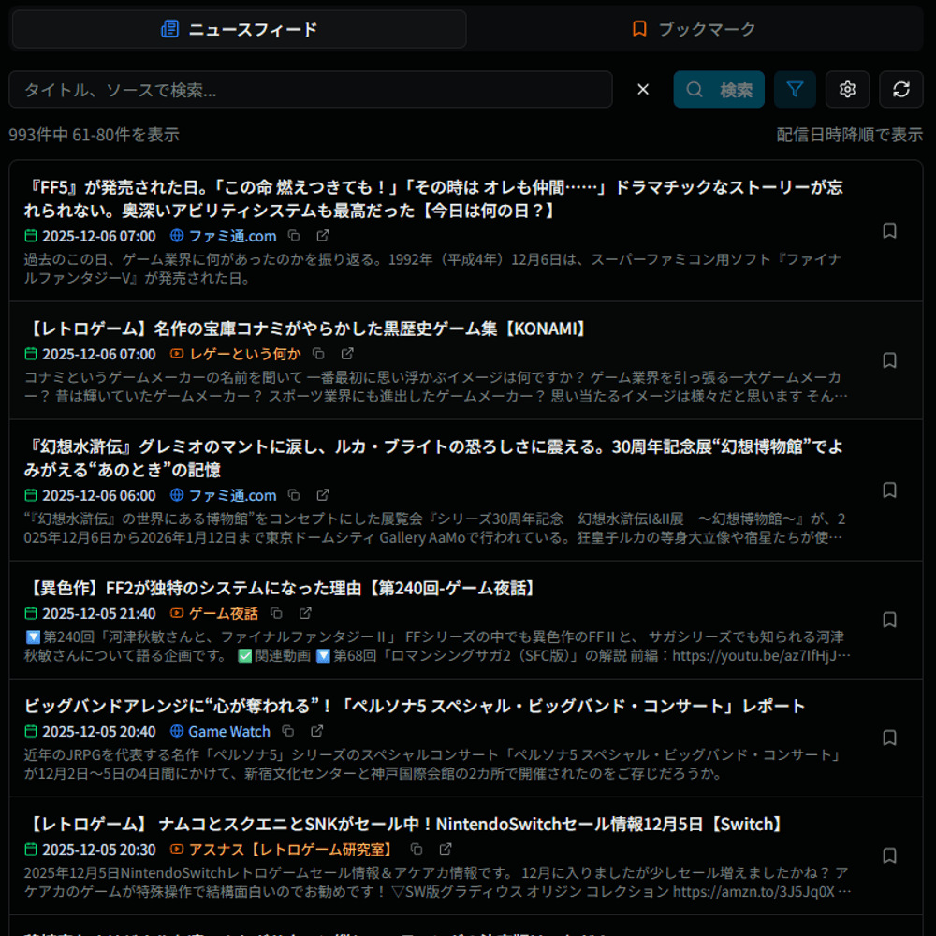Viewport: 936px width, 936px height.
Task: Open the FF5 article in external browser
Action: pyautogui.click(x=321, y=236)
